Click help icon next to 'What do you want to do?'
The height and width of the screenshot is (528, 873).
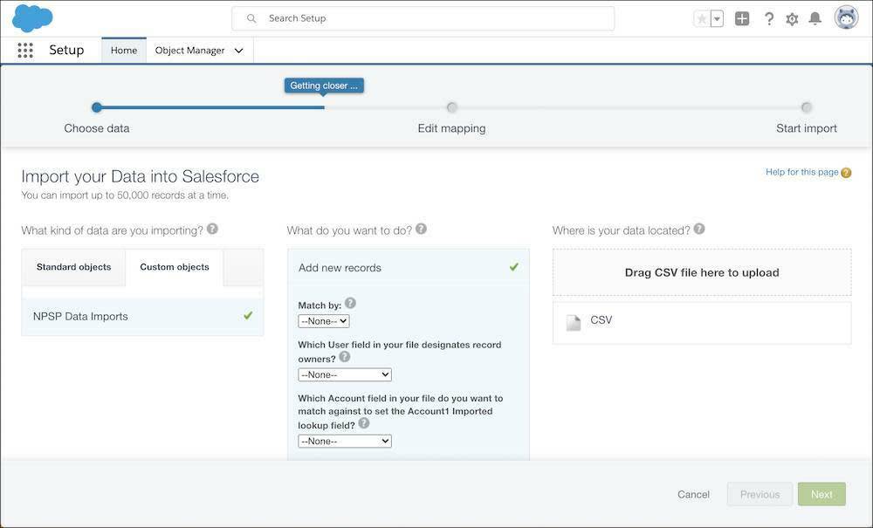point(421,229)
